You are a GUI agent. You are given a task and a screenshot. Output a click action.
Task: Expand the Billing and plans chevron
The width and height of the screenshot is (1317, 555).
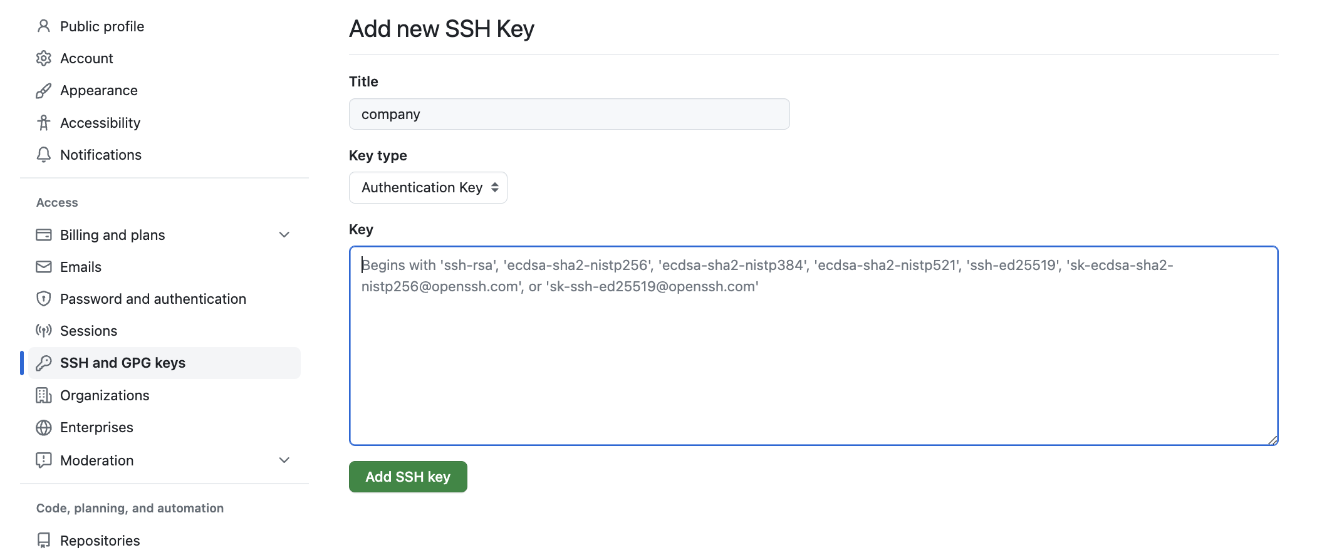tap(284, 235)
